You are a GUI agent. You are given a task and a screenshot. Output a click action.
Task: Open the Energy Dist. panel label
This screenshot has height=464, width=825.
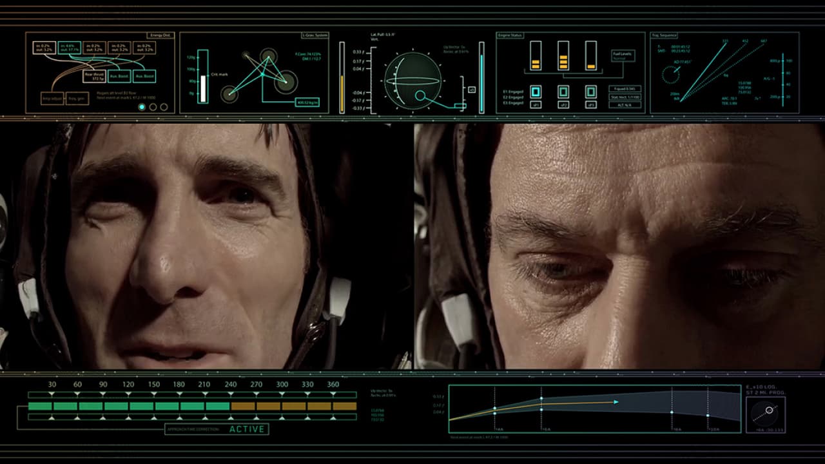coord(160,35)
